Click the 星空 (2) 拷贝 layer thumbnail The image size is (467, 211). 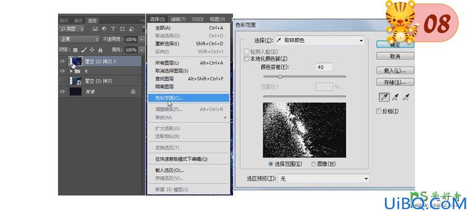[76, 81]
